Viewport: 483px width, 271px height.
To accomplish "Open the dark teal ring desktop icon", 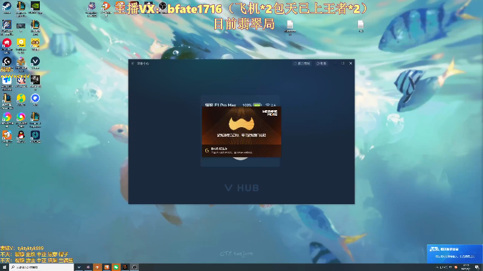I will click(35, 135).
